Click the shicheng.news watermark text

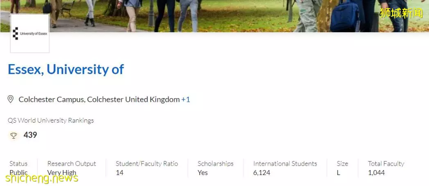42,178
